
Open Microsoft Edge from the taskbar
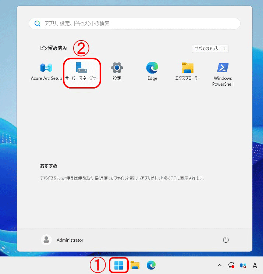[x=151, y=265]
